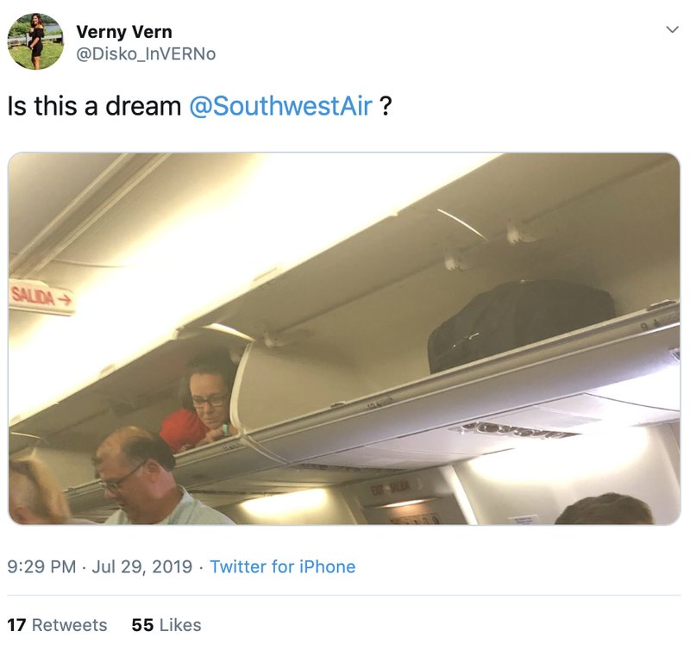690x650 pixels.
Task: Expand the tweet options chevron
Action: pos(671,28)
